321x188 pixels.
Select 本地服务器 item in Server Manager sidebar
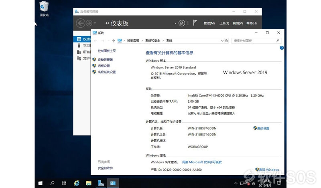coord(82,45)
